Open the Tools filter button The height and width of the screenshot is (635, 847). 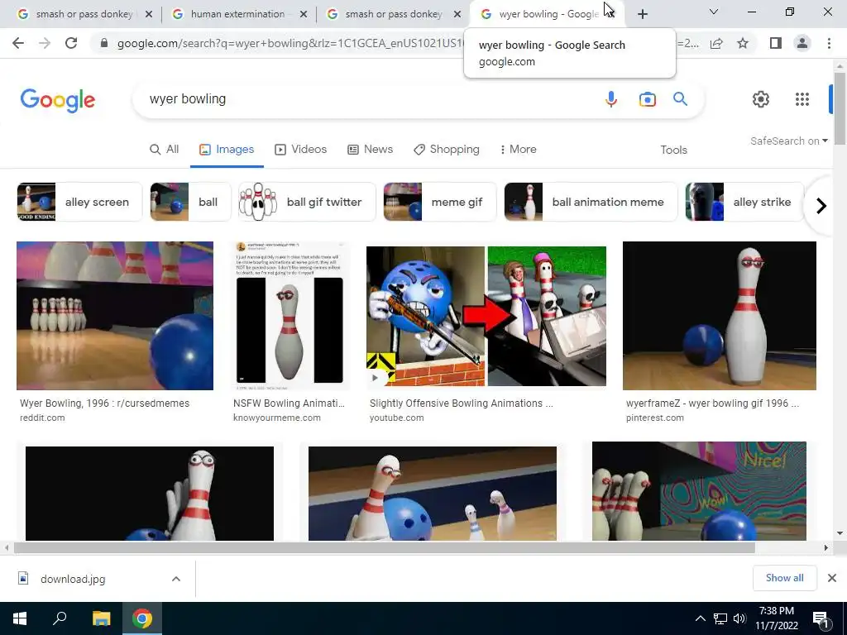click(673, 150)
